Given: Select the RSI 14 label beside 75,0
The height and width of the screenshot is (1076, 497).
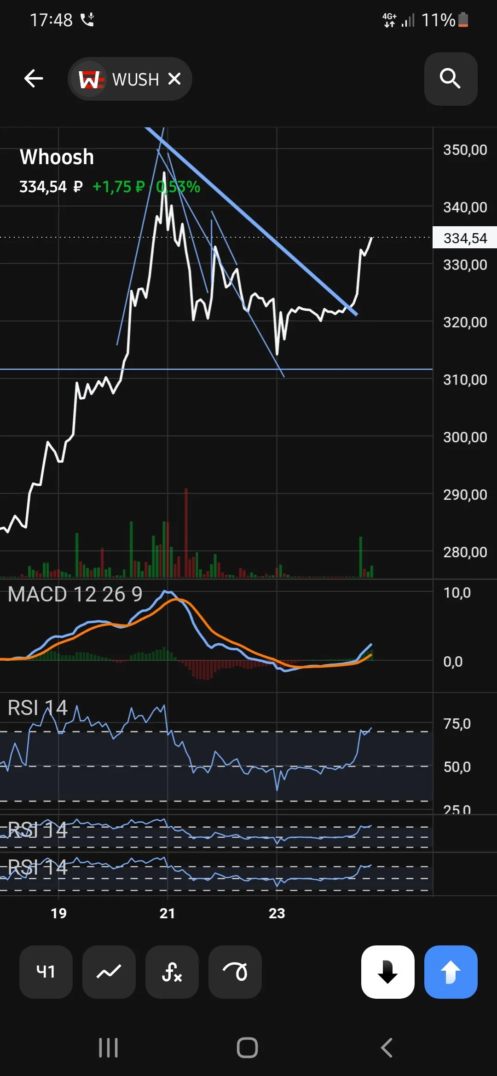Looking at the screenshot, I should [38, 708].
